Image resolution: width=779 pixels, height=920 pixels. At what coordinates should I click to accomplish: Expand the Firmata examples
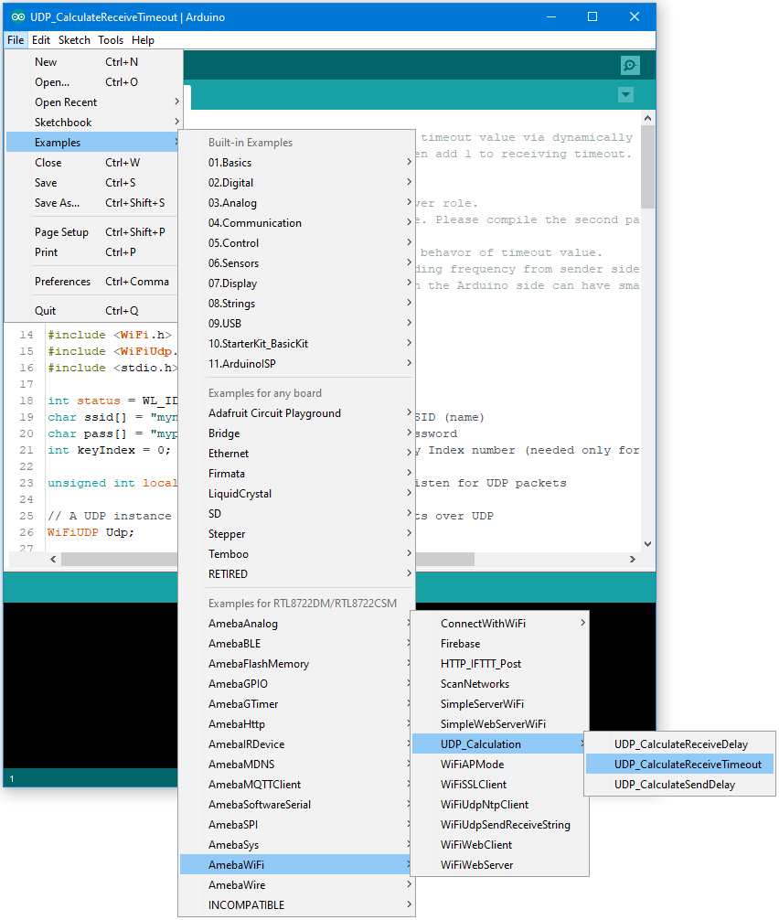[x=297, y=474]
